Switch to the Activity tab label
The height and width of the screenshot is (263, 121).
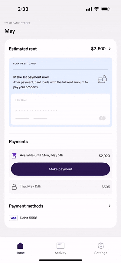pyautogui.click(x=60, y=253)
